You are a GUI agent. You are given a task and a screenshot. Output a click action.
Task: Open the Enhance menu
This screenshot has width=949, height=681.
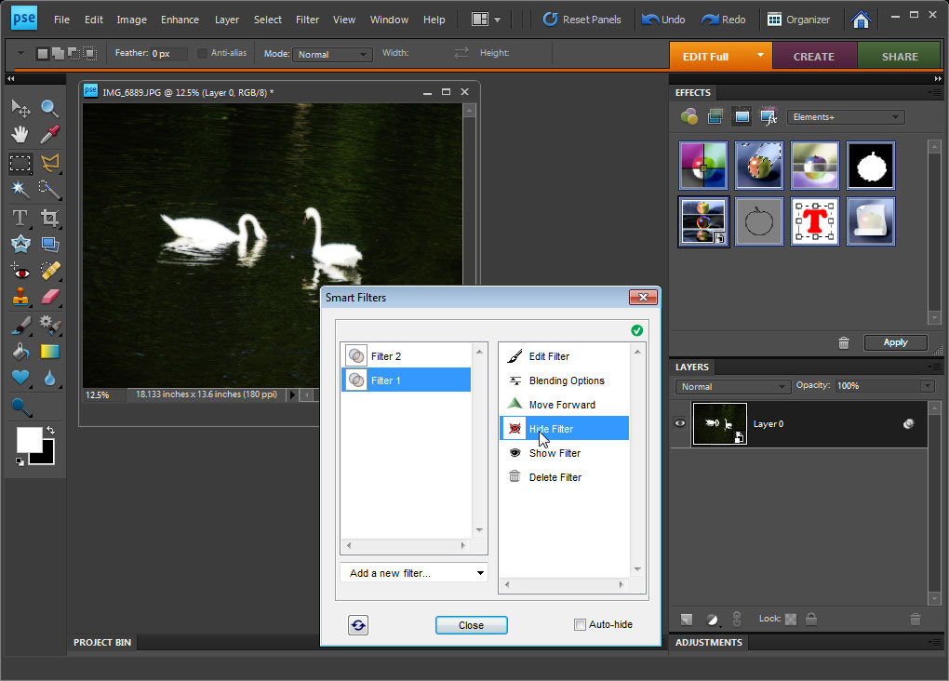click(180, 20)
